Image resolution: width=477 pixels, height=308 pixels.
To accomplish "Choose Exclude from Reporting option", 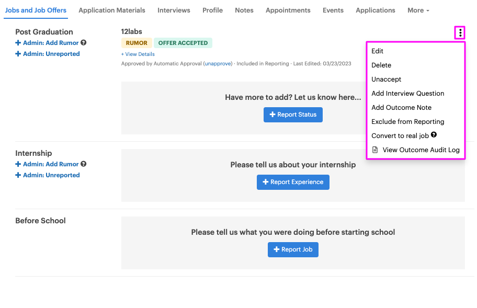I will (x=407, y=122).
